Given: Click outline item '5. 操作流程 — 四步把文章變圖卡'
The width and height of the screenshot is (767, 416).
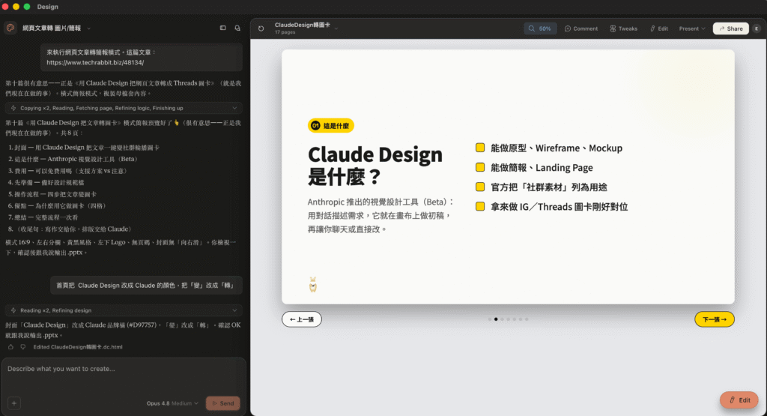Looking at the screenshot, I should click(x=52, y=194).
